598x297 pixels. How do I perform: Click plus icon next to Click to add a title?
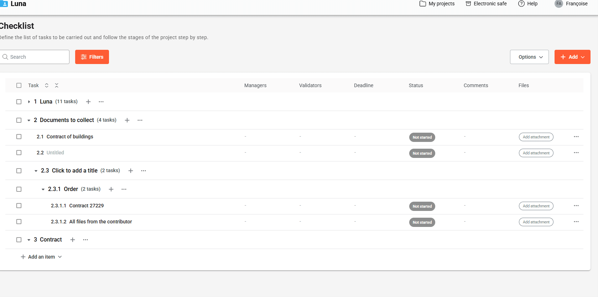coord(131,171)
